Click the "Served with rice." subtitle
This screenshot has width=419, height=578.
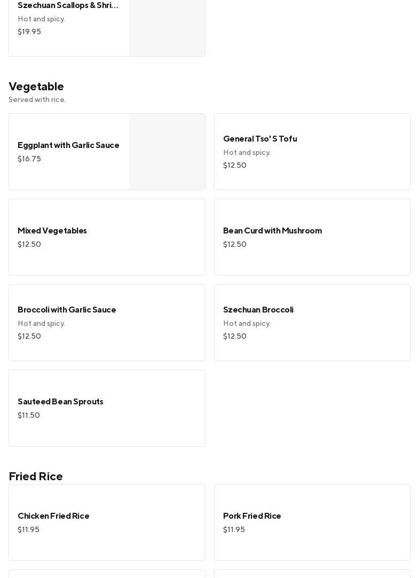37,100
